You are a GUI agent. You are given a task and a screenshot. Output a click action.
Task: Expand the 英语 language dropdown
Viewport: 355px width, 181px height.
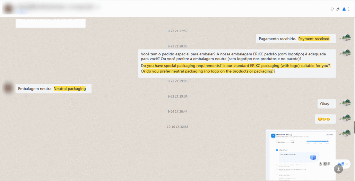[344, 164]
